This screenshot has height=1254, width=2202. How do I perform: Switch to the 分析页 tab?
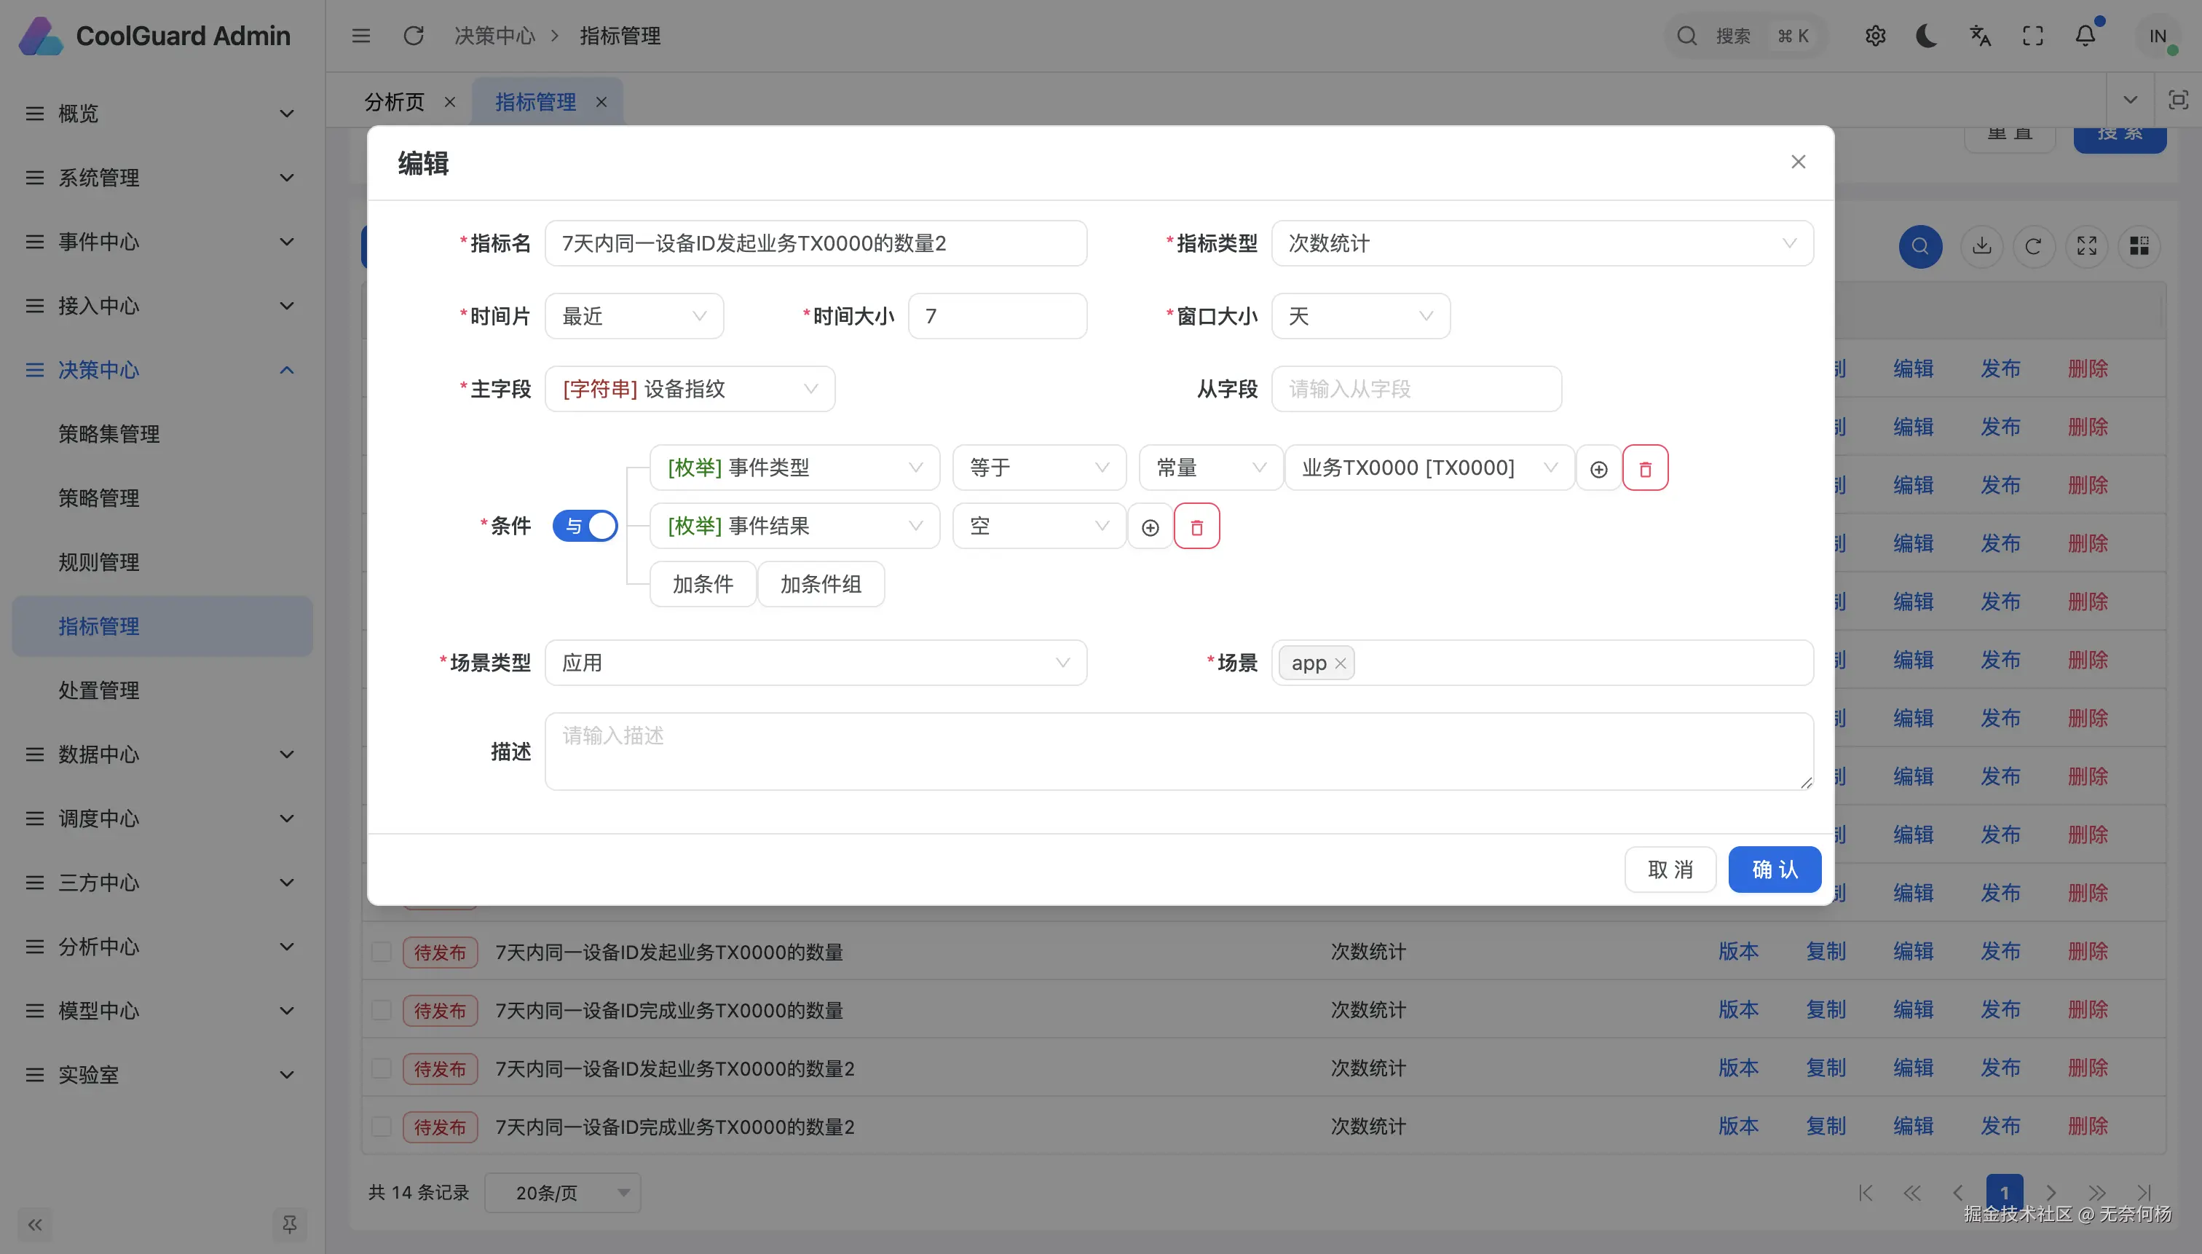pos(395,103)
